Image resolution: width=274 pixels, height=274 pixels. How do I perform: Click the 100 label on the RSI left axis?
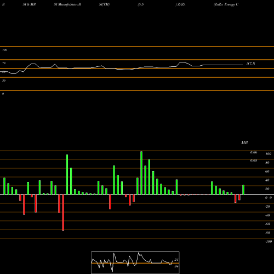click(4, 50)
